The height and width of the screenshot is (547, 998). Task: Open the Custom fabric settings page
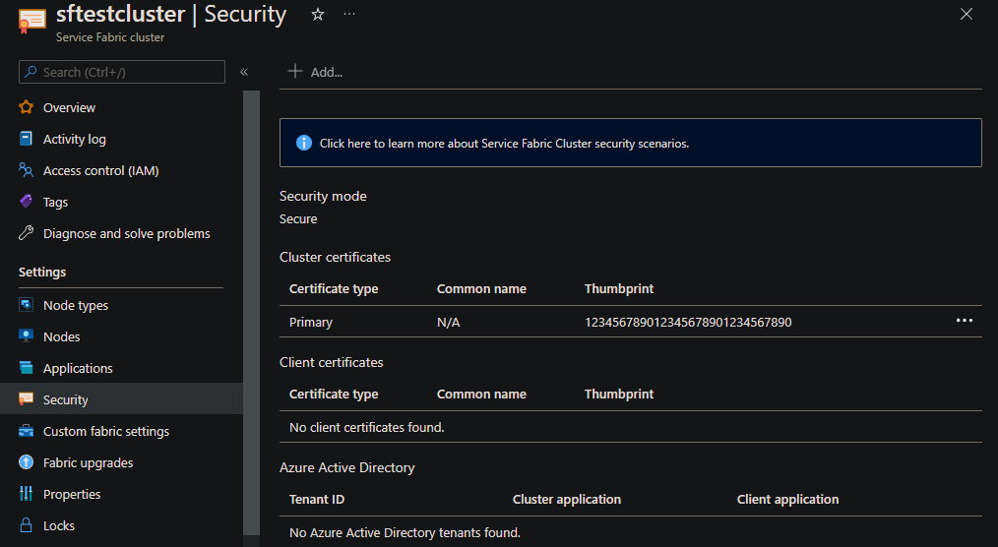click(x=105, y=431)
